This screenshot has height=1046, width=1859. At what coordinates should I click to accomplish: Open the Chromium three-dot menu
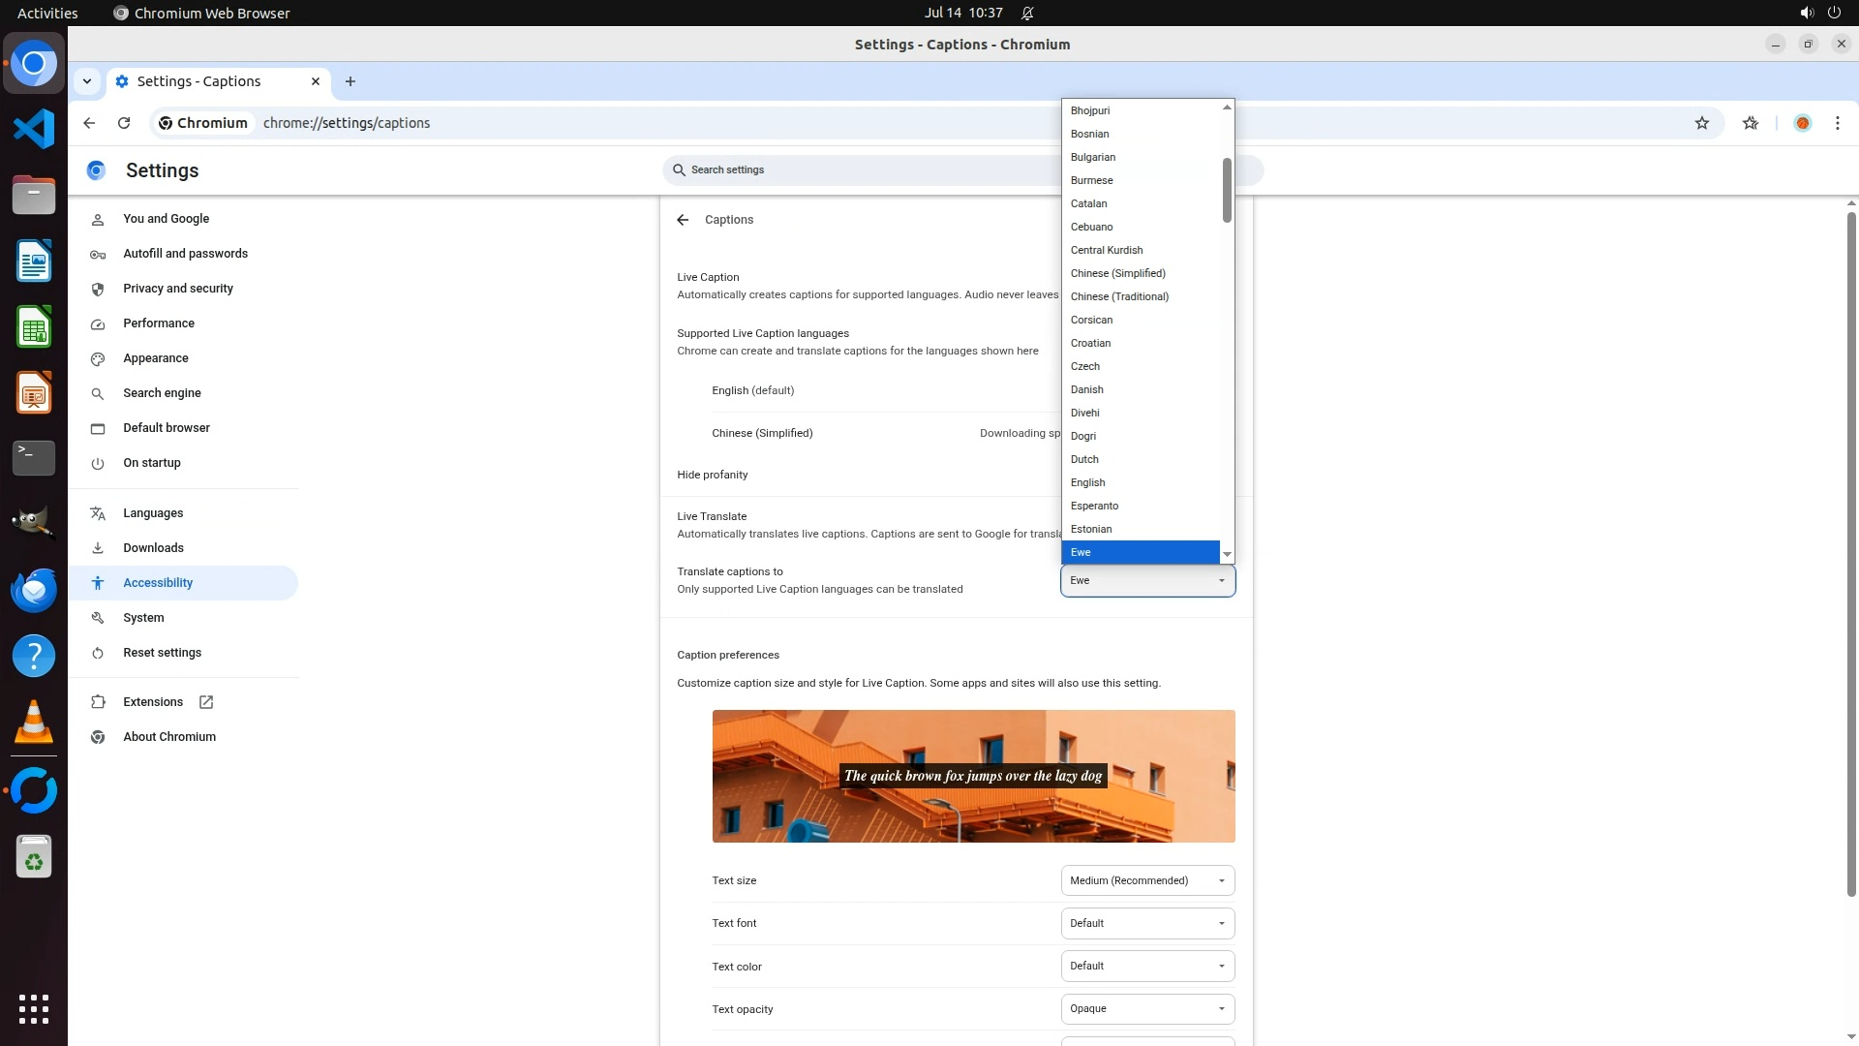click(x=1837, y=123)
